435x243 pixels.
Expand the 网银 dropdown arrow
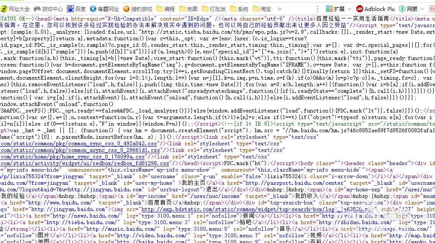pyautogui.click(x=422, y=9)
